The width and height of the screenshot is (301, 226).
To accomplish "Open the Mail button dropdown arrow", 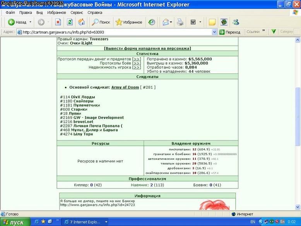I will [x=171, y=22].
